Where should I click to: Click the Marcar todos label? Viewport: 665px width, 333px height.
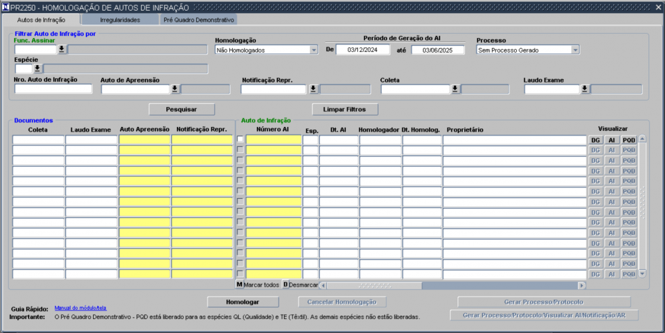pos(261,284)
